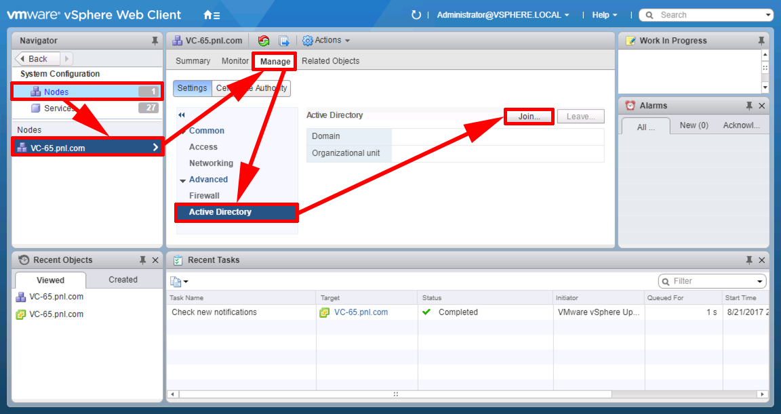Open the home menu icon
The height and width of the screenshot is (414, 781).
pyautogui.click(x=212, y=15)
